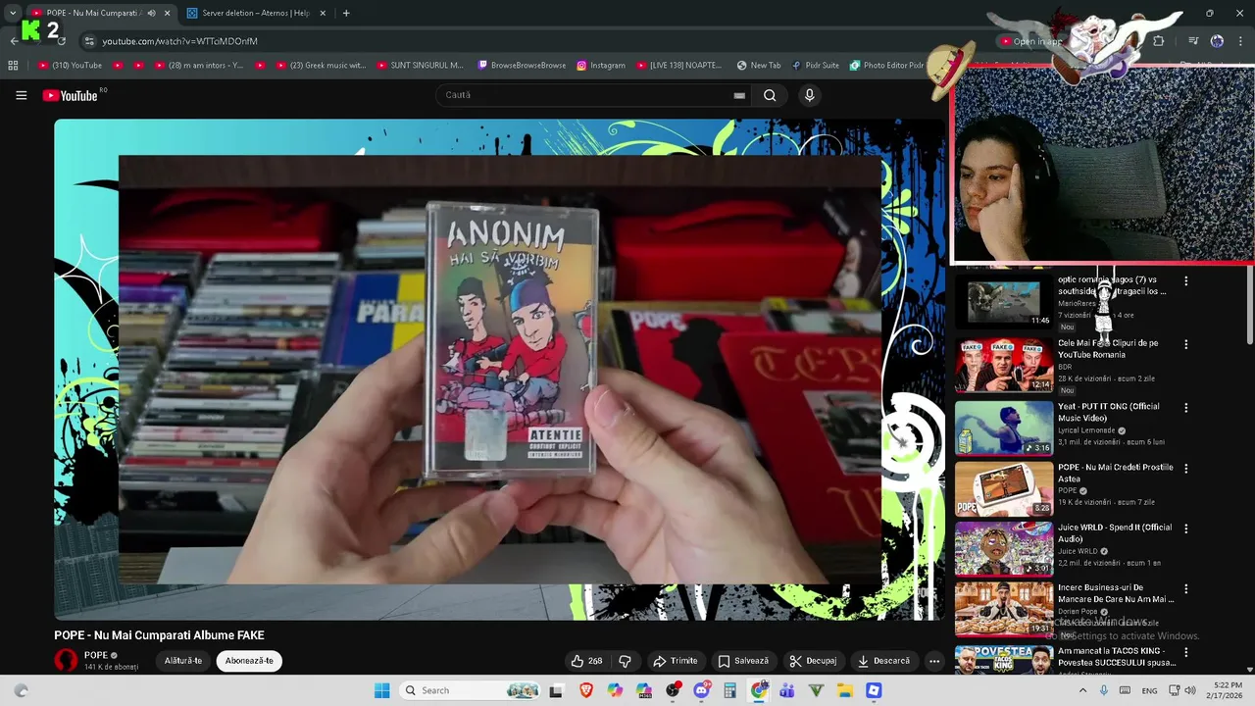Open 'Yeat - PUT IT ONG' video thumbnail
This screenshot has height=706, width=1255.
coord(1004,428)
